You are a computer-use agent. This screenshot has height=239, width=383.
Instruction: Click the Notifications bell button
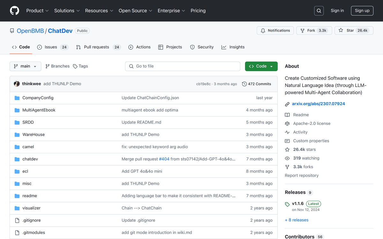[x=275, y=31]
